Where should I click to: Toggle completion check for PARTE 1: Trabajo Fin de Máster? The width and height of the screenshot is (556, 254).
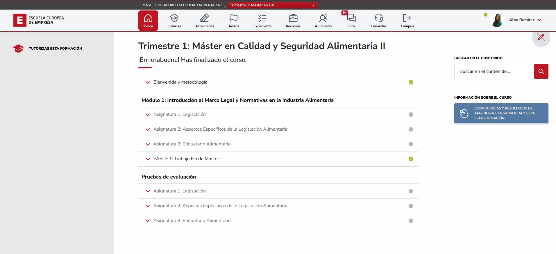coord(411,159)
